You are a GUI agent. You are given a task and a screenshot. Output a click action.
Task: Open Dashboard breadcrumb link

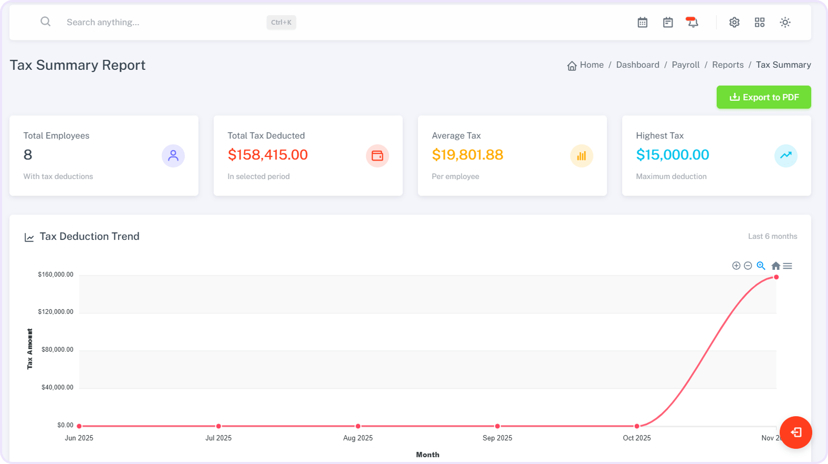pyautogui.click(x=637, y=65)
